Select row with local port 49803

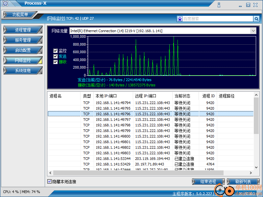(x=151, y=153)
